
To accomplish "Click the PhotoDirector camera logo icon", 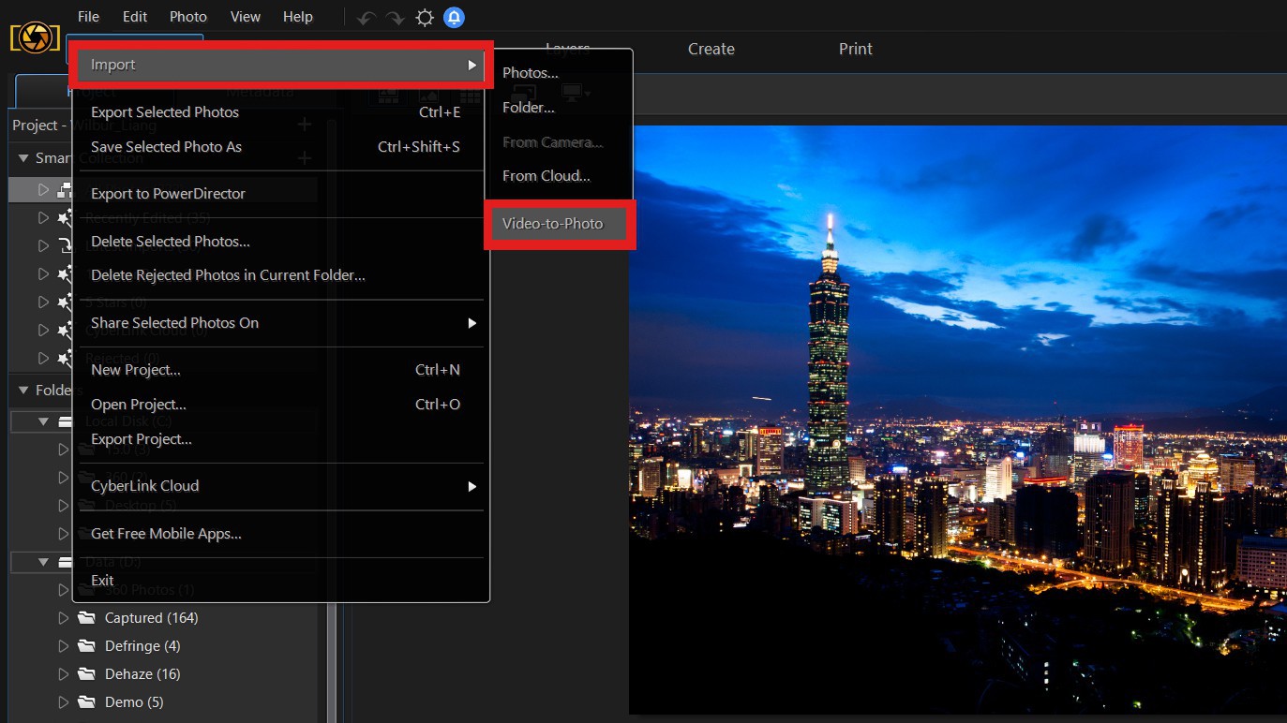I will (x=35, y=37).
